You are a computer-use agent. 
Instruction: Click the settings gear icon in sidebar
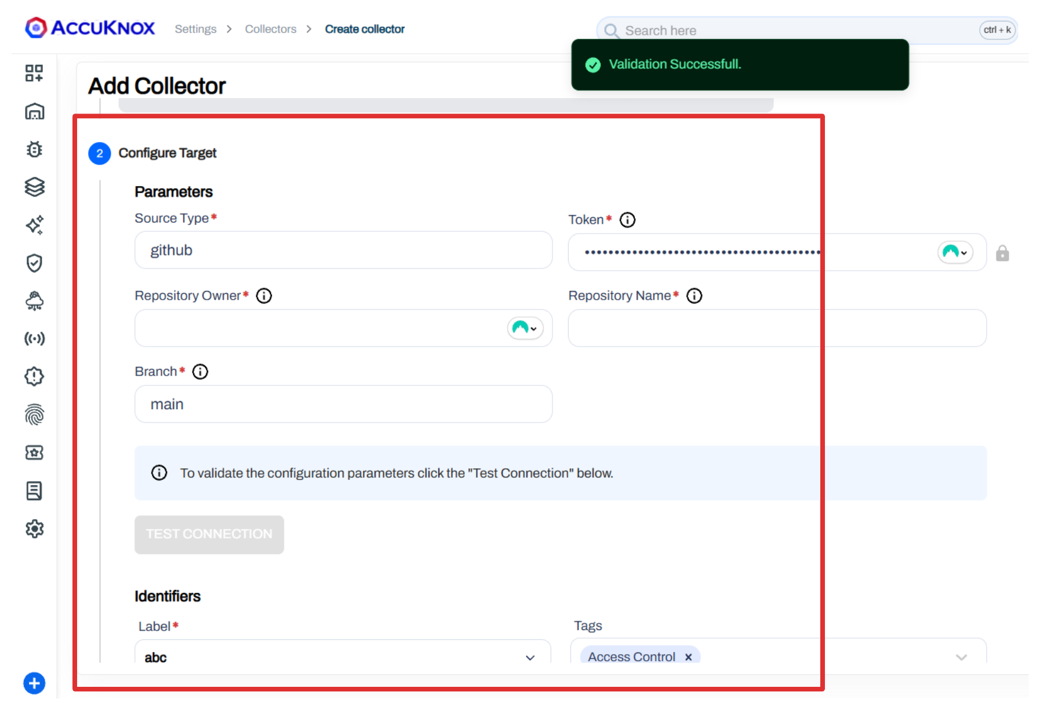click(x=35, y=528)
